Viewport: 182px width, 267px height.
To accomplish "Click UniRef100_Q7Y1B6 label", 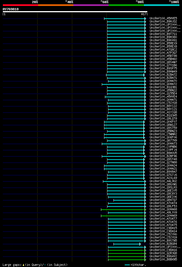I will click(x=163, y=65).
